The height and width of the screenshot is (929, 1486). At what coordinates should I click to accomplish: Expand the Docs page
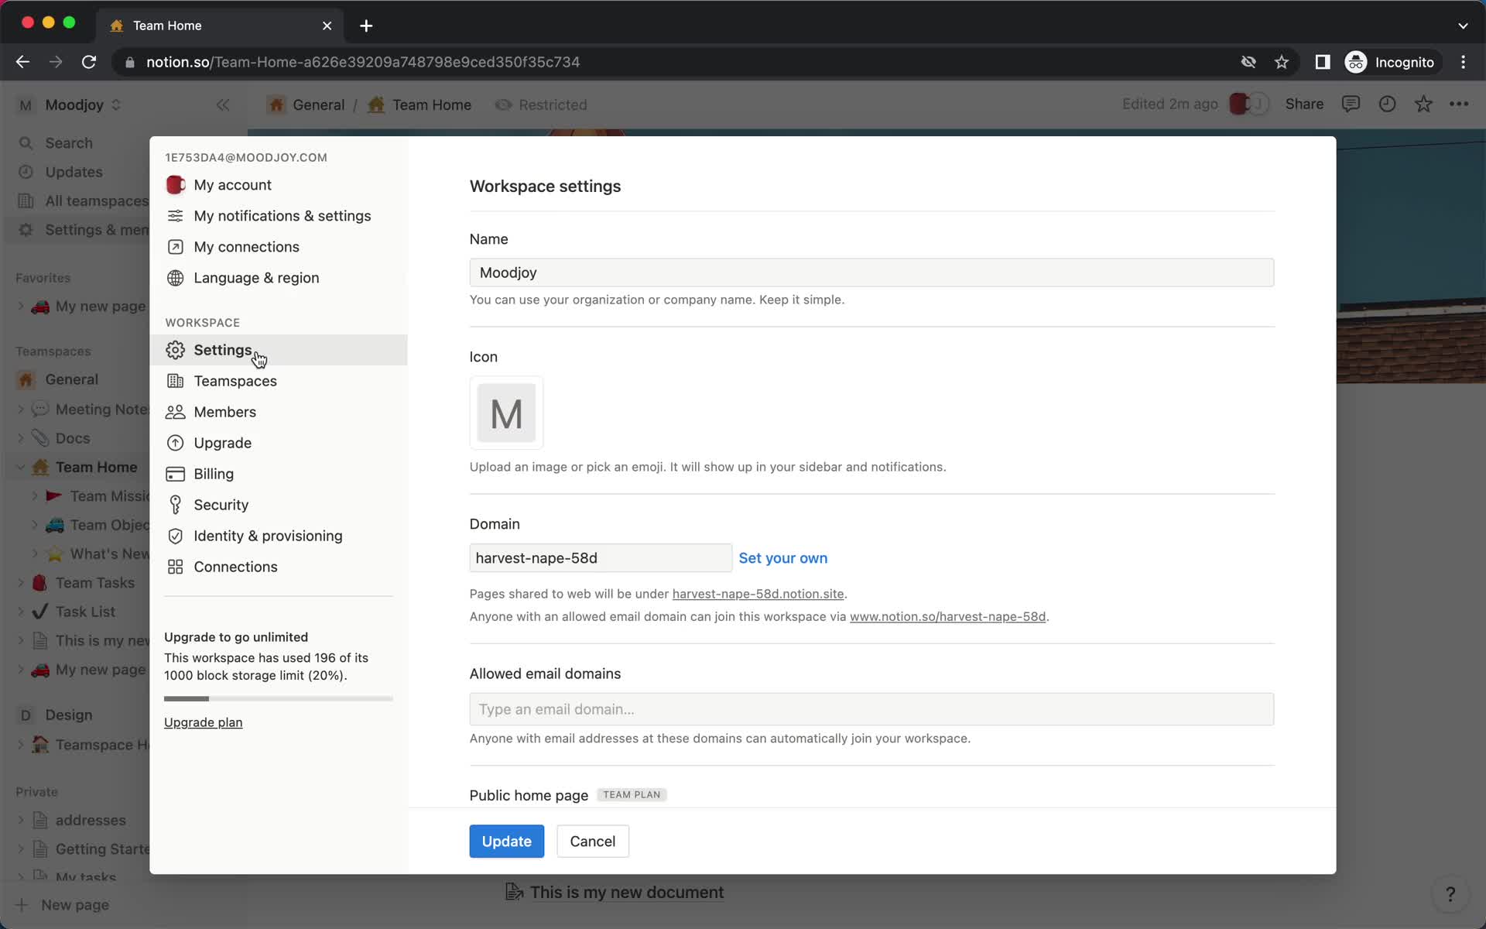[21, 438]
